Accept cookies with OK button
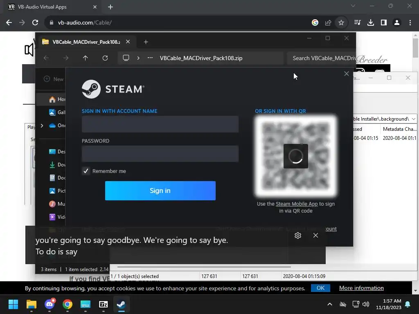The height and width of the screenshot is (314, 419). pyautogui.click(x=320, y=288)
